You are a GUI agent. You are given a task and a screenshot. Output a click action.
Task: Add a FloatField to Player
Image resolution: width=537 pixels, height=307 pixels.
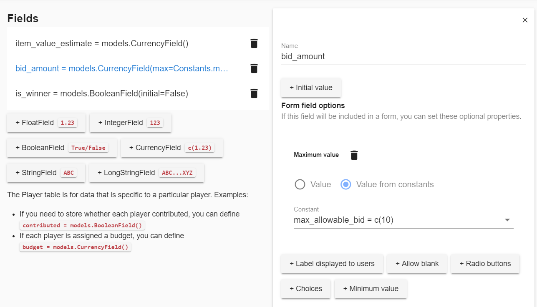coord(46,123)
